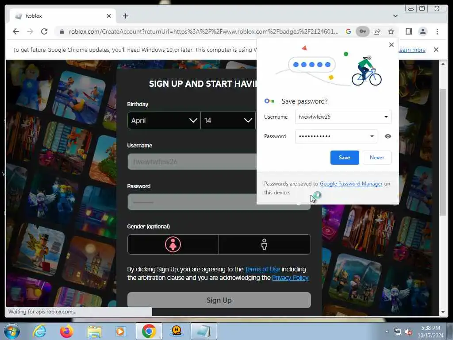The width and height of the screenshot is (453, 340).
Task: Click the Roblox Username input field
Action: click(x=192, y=161)
